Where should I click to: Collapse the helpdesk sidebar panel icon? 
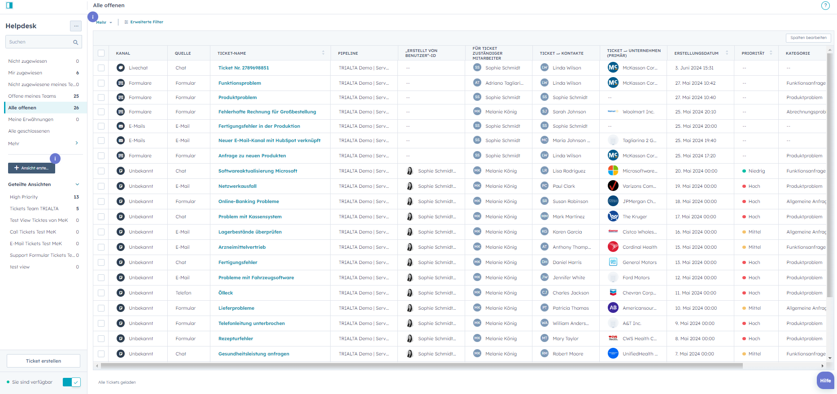9,5
